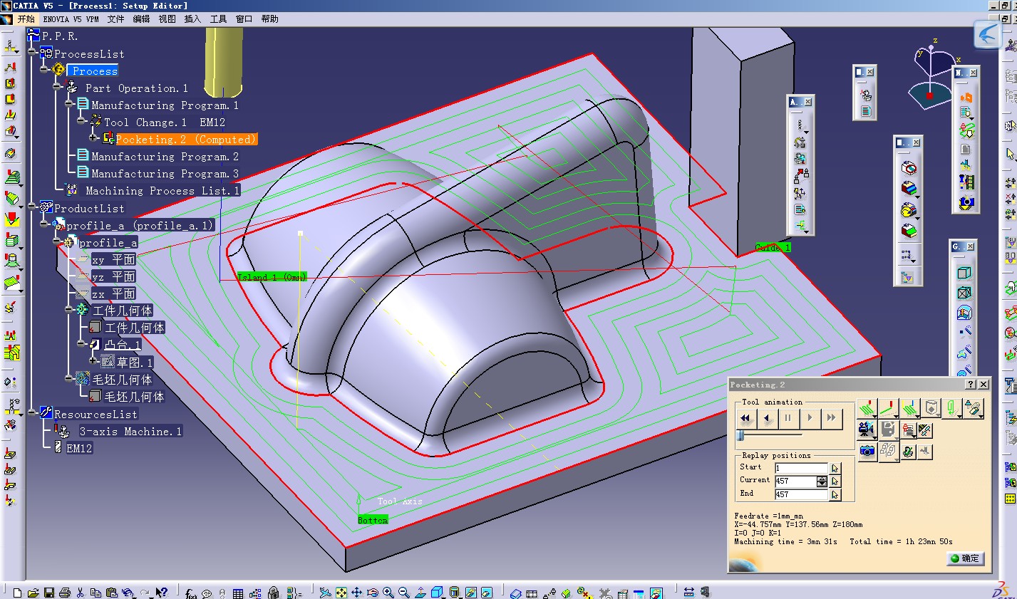Open help for the Pocketing.2 dialog
This screenshot has height=599, width=1017.
click(971, 385)
